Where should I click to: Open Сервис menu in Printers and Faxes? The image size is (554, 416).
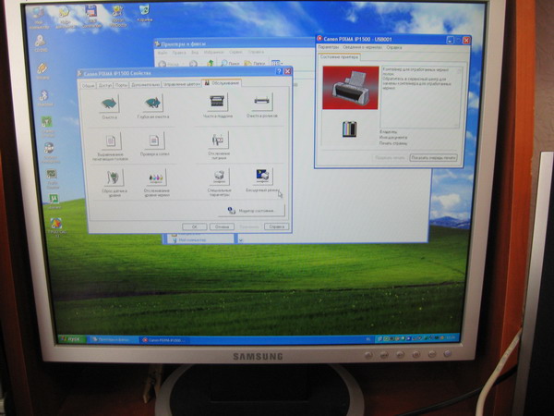pos(235,52)
